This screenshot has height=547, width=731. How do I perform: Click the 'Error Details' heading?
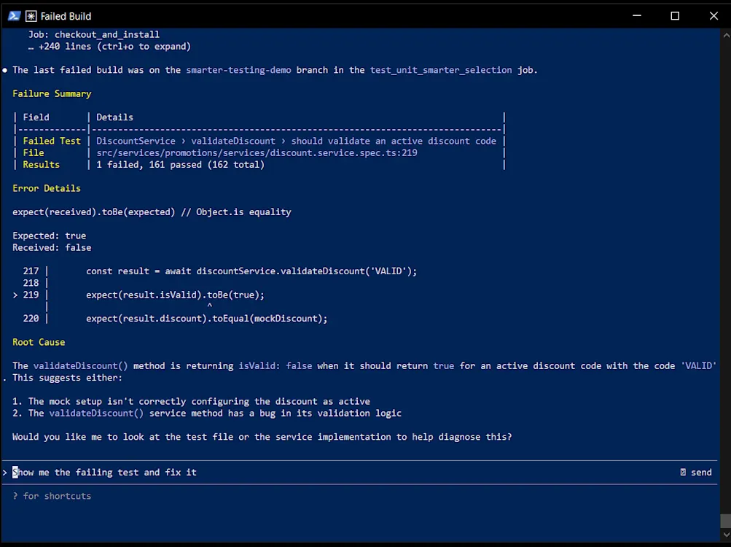click(x=47, y=189)
